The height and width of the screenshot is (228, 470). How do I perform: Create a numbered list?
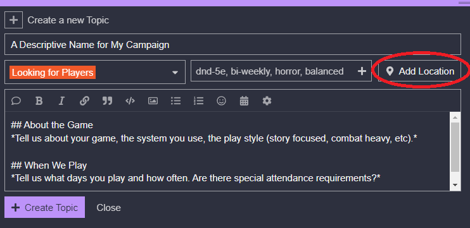pyautogui.click(x=198, y=101)
